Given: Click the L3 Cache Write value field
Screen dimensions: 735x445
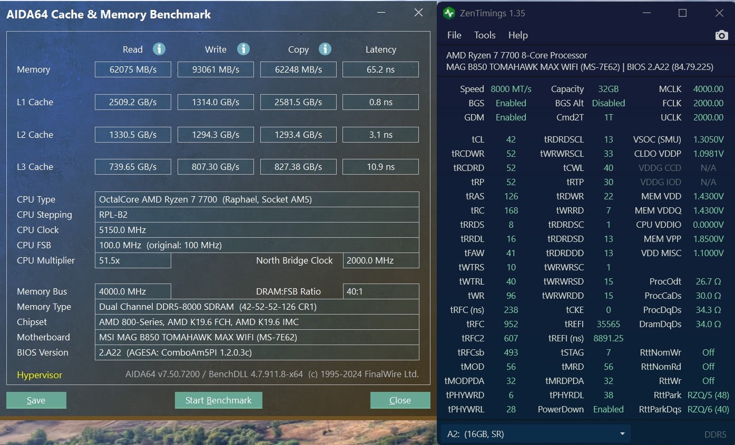Looking at the screenshot, I should [215, 167].
